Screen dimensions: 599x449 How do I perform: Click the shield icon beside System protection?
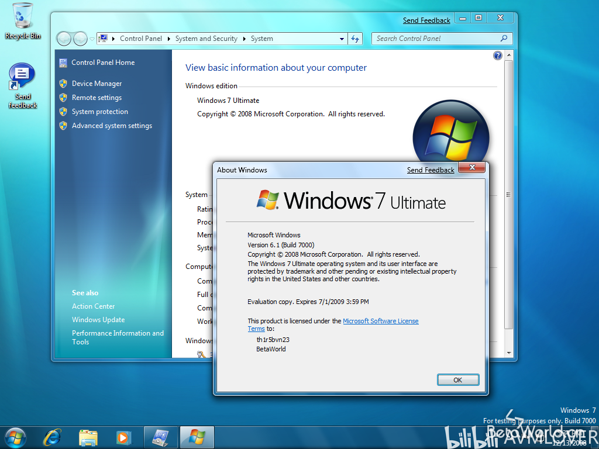click(63, 112)
